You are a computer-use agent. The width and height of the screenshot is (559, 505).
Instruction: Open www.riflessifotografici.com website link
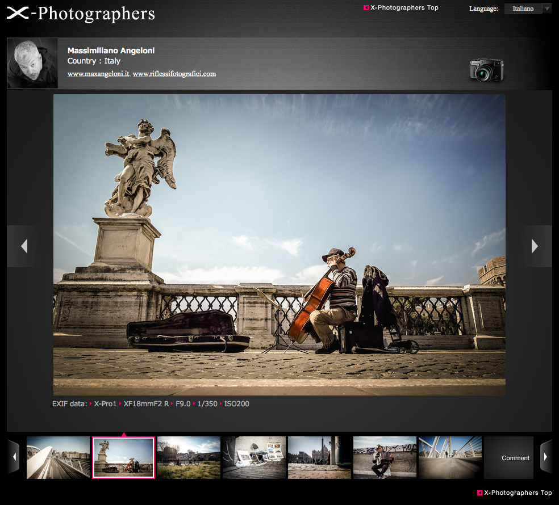coord(174,74)
